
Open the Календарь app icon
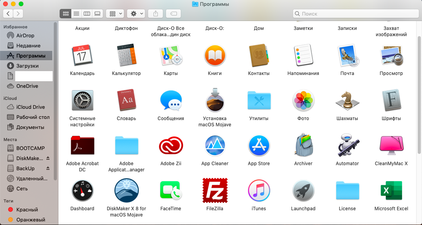click(82, 56)
